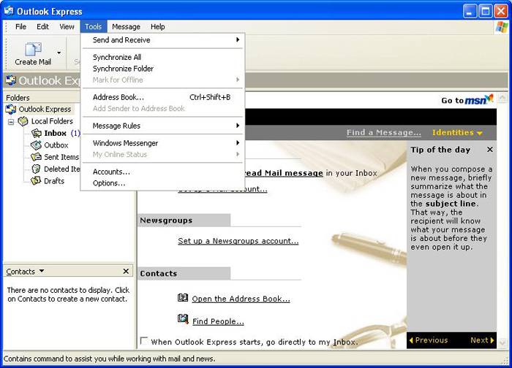The image size is (512, 368).
Task: Click the Outlook Express icon in the banner
Action: click(11, 80)
